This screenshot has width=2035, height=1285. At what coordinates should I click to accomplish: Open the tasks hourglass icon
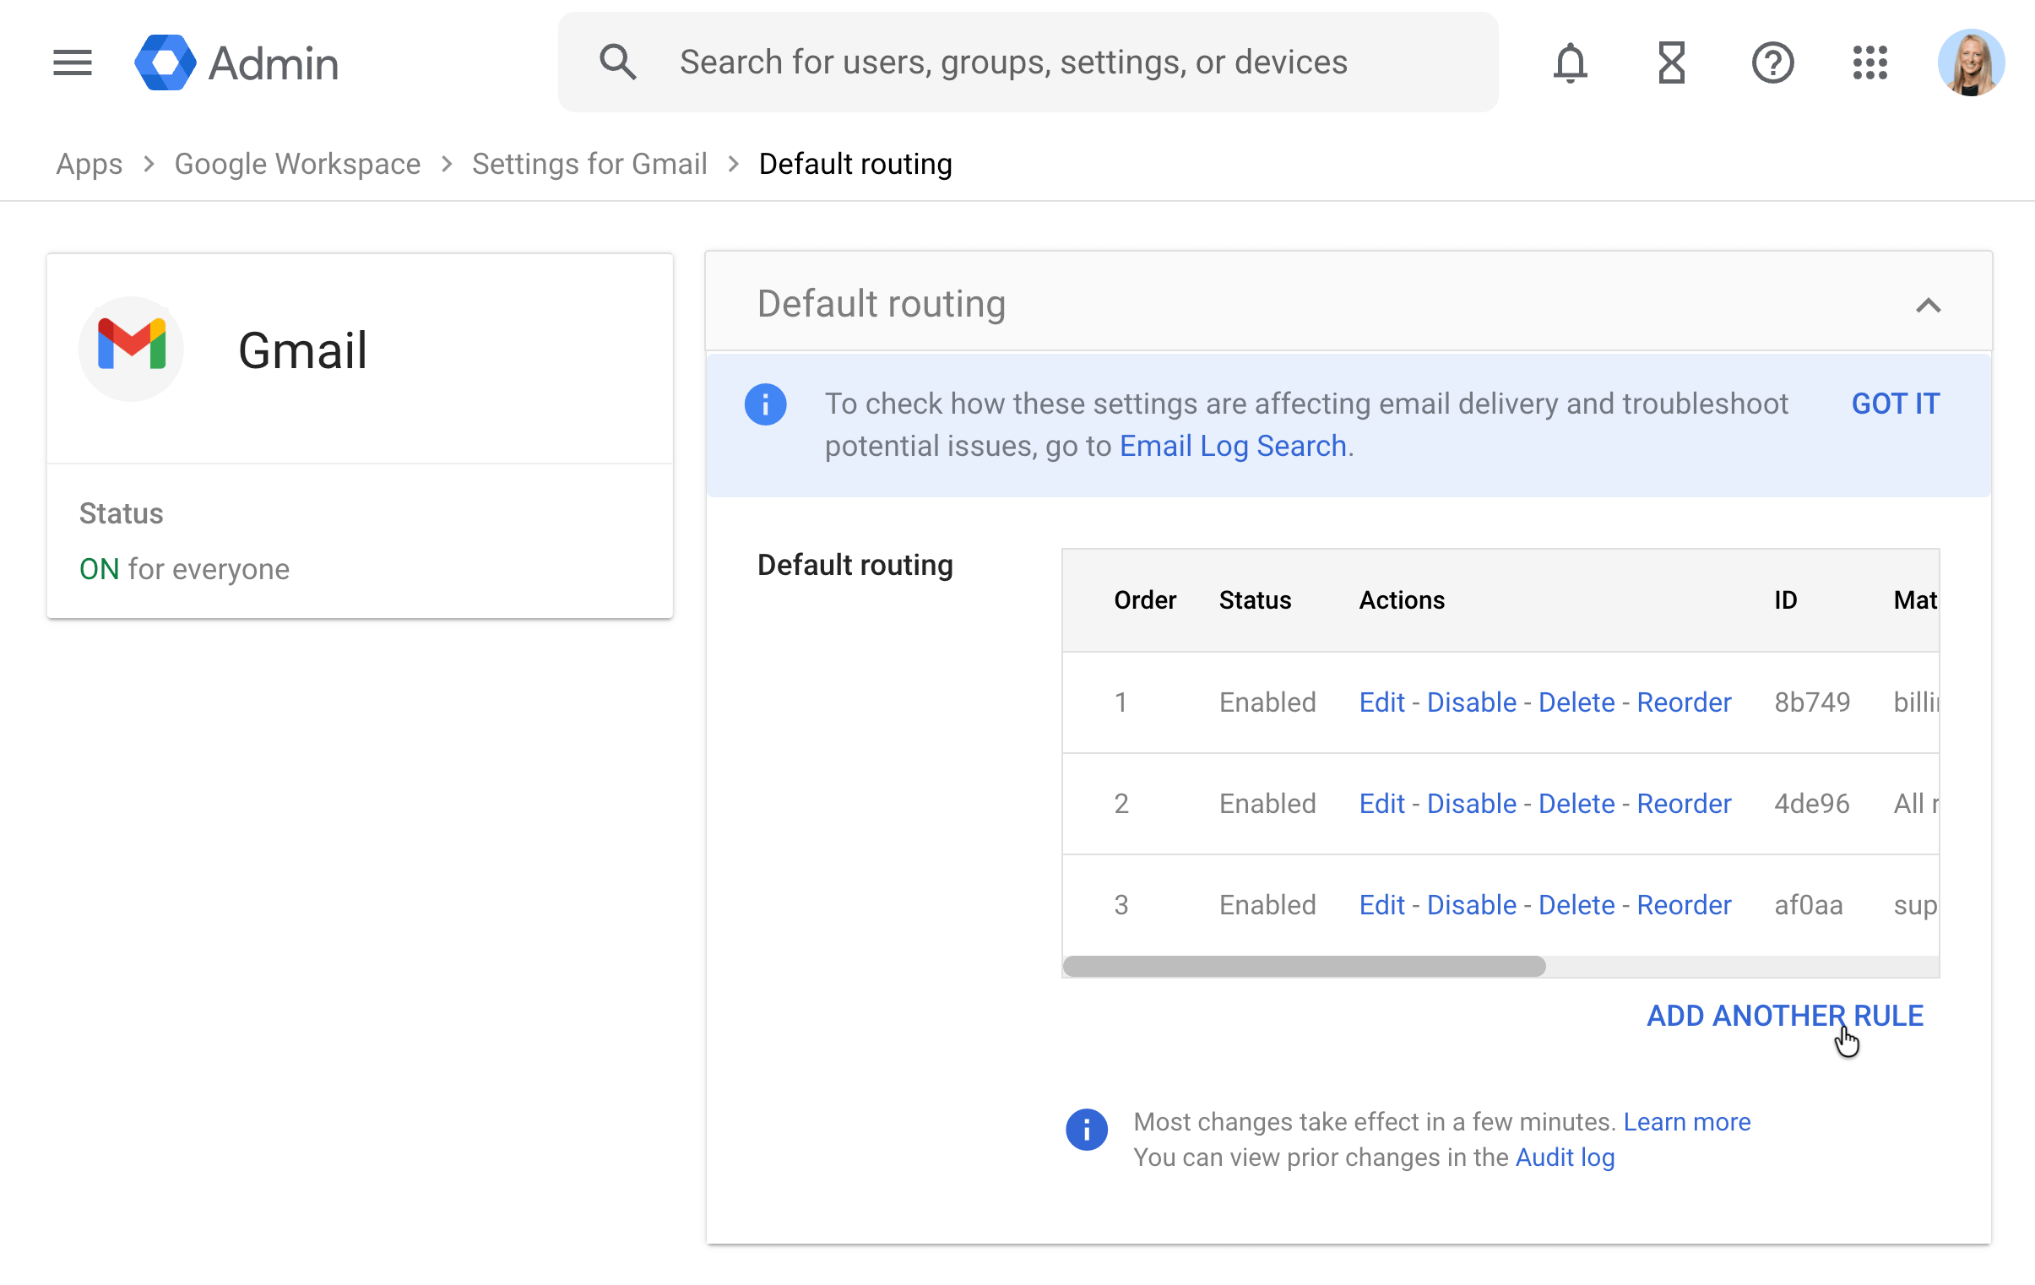click(x=1671, y=62)
